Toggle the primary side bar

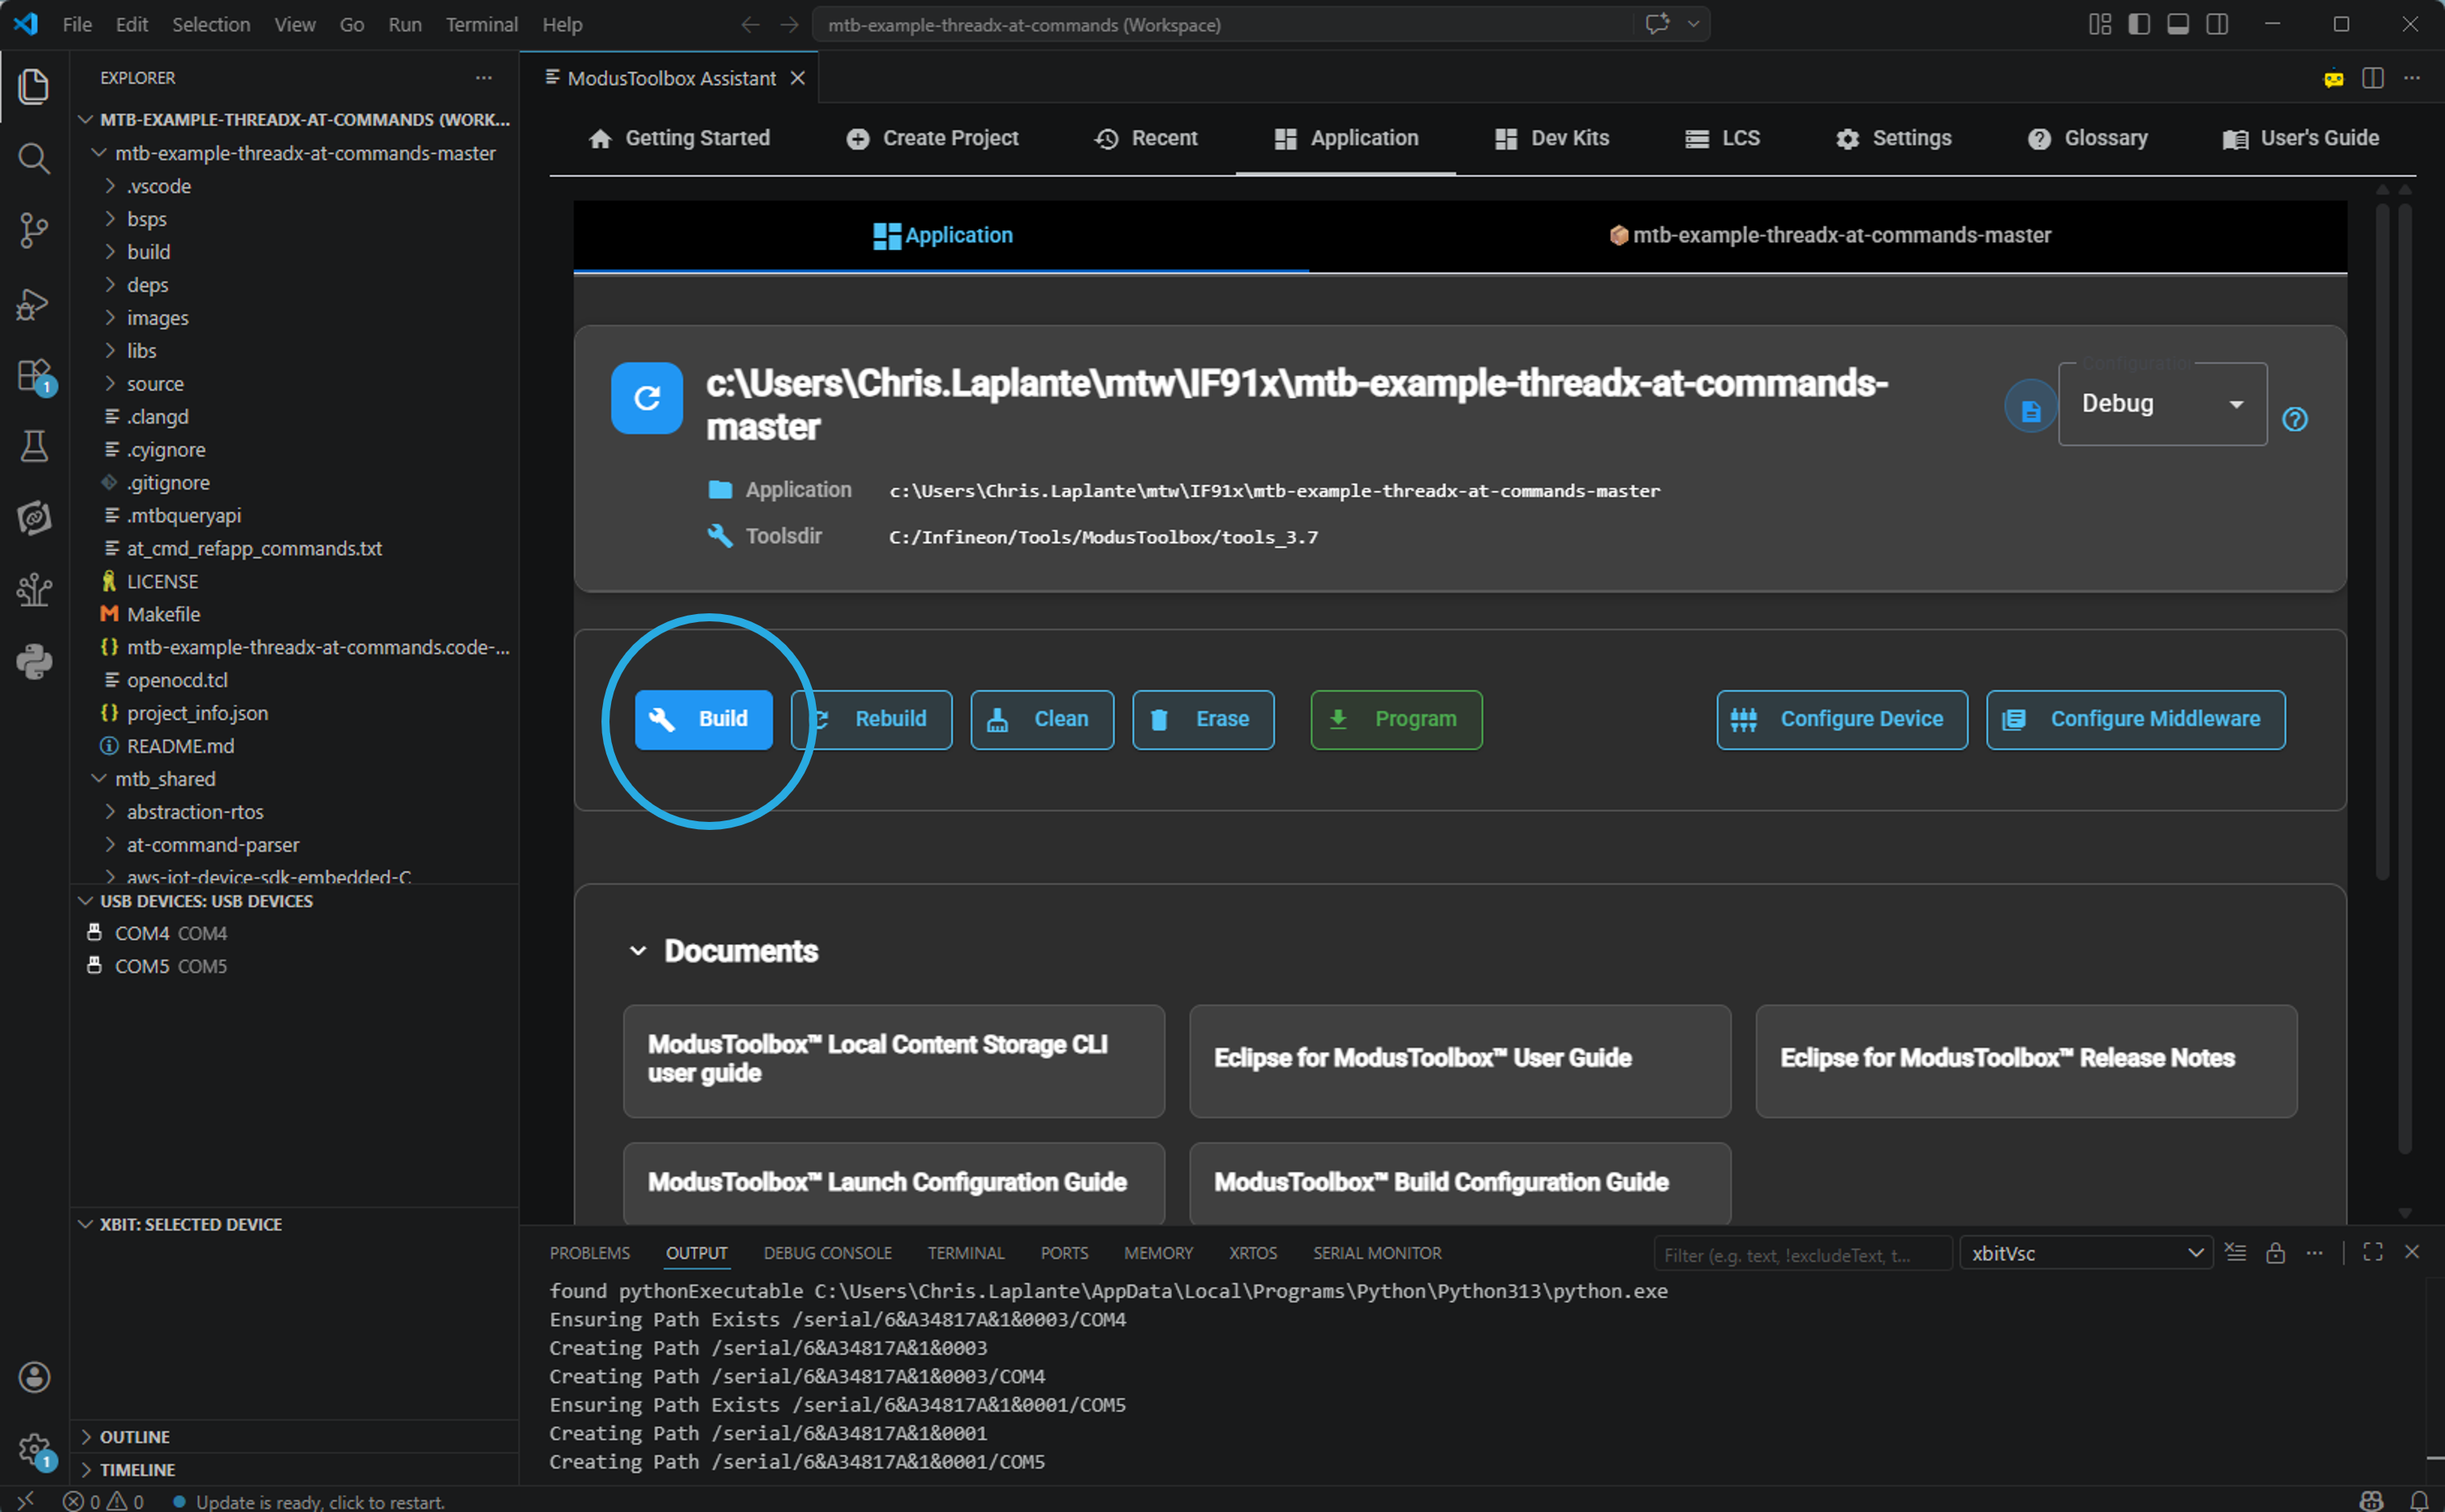coord(2139,24)
